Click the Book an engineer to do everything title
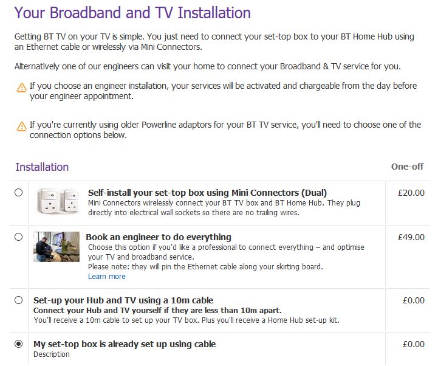Screen dimensions: 438x366 [x=158, y=237]
